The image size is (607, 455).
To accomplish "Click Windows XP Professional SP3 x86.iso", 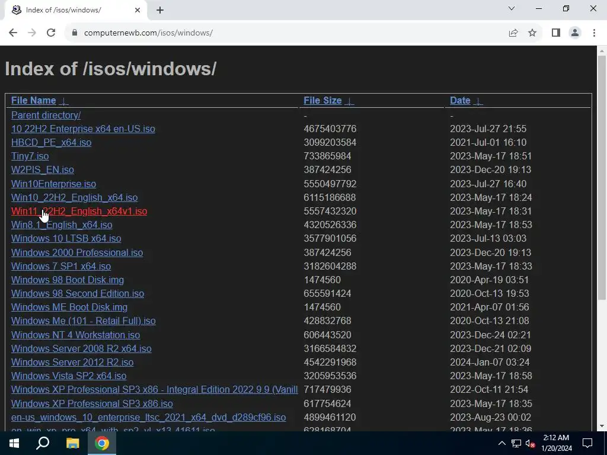I will 92,403.
